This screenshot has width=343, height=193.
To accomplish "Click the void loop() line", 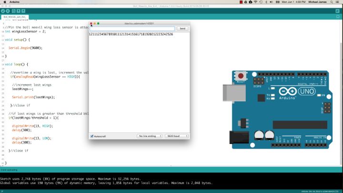I will coord(16,64).
